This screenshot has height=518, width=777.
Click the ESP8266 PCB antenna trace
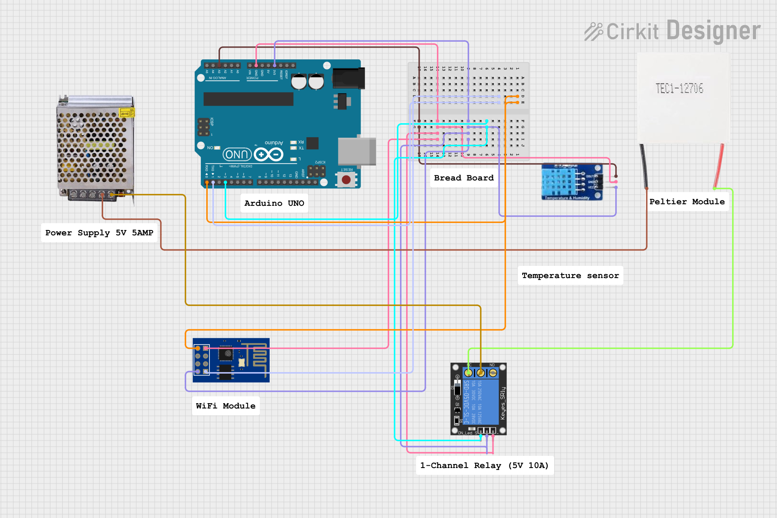point(255,360)
